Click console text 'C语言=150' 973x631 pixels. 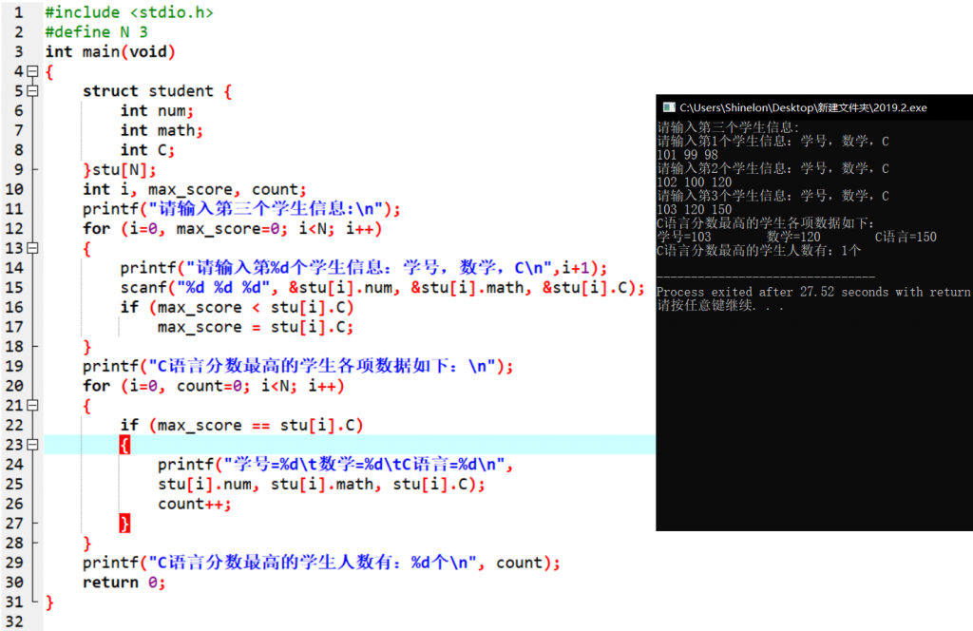(x=906, y=237)
